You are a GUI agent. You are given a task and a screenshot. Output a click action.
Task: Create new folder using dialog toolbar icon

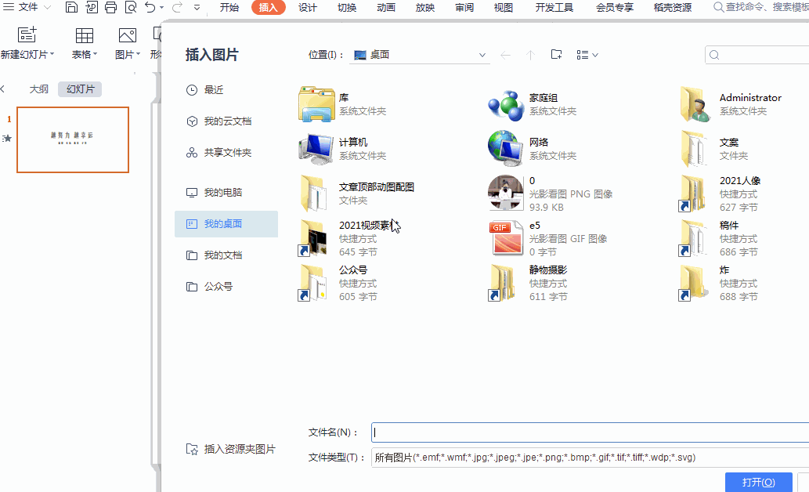(x=556, y=55)
